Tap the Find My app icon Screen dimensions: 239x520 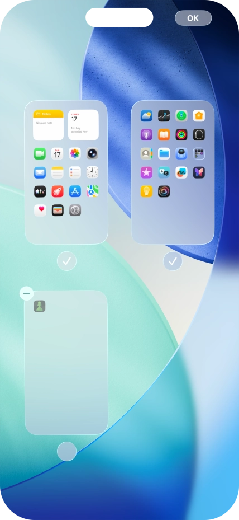point(181,116)
